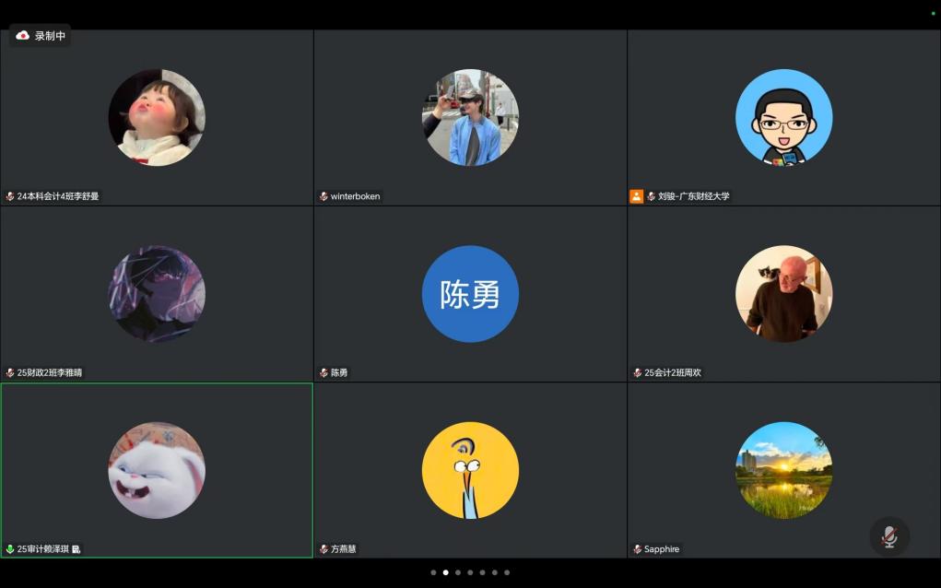This screenshot has height=588, width=941.
Task: Go to the first page dot
Action: click(x=433, y=572)
